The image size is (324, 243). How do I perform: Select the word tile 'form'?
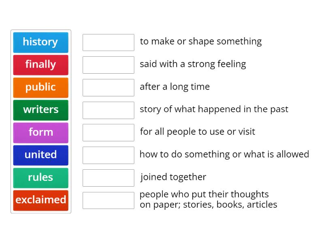40,132
